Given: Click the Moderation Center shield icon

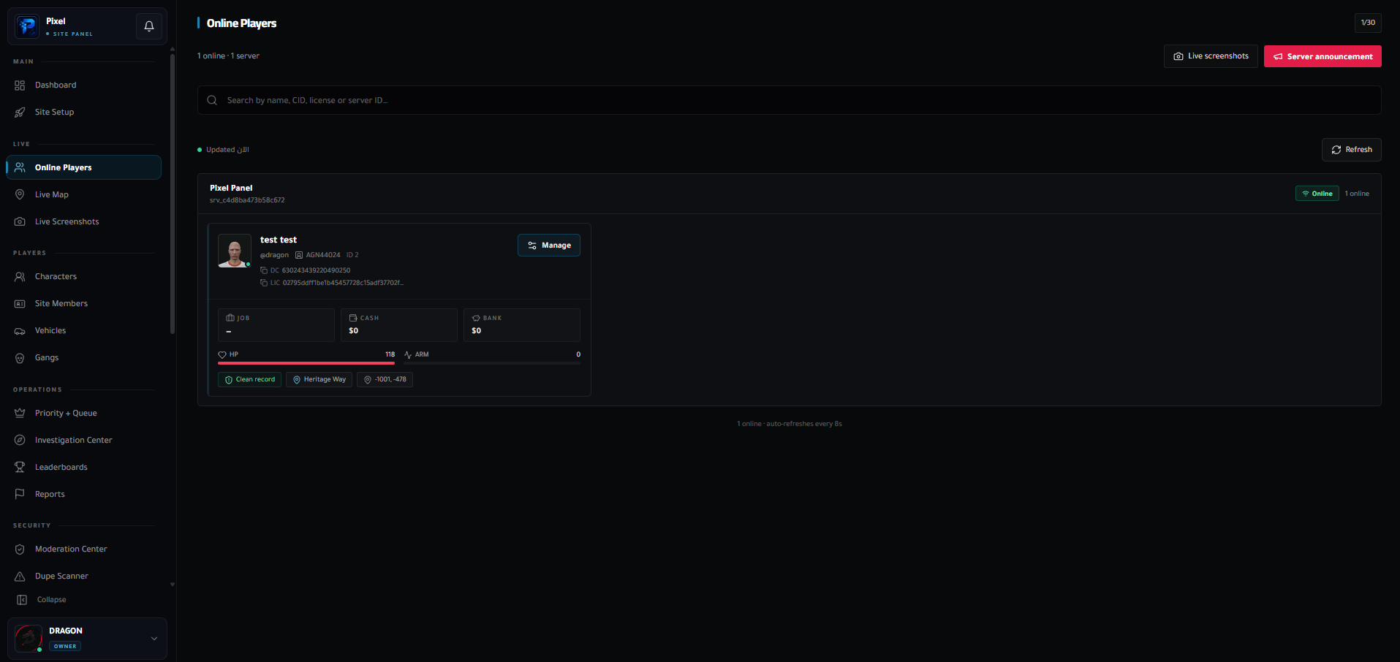Looking at the screenshot, I should [20, 549].
